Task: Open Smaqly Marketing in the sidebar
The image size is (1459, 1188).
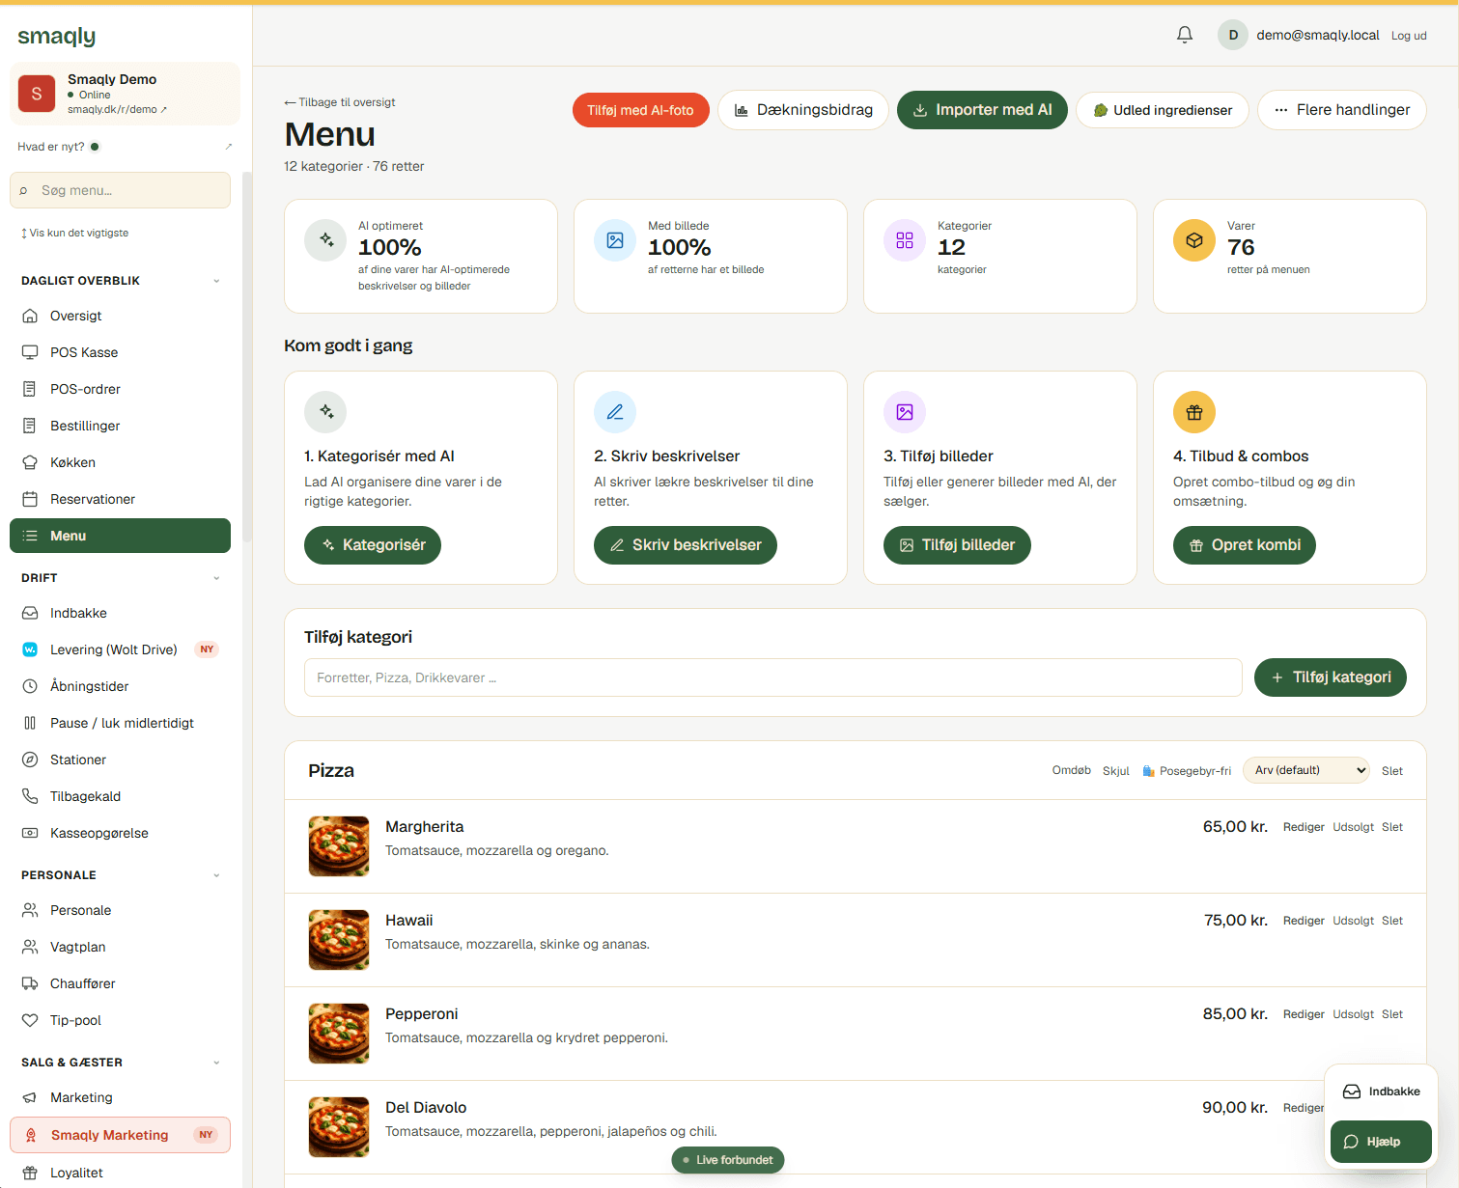Action: point(120,1135)
